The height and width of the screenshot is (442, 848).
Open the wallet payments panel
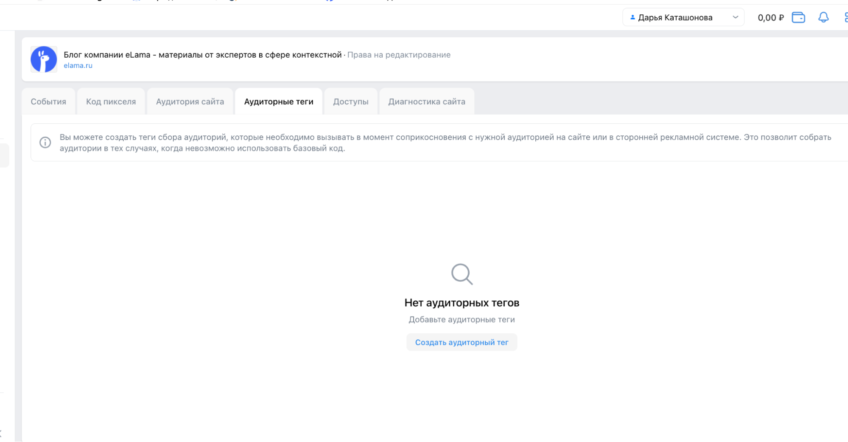[x=798, y=17]
